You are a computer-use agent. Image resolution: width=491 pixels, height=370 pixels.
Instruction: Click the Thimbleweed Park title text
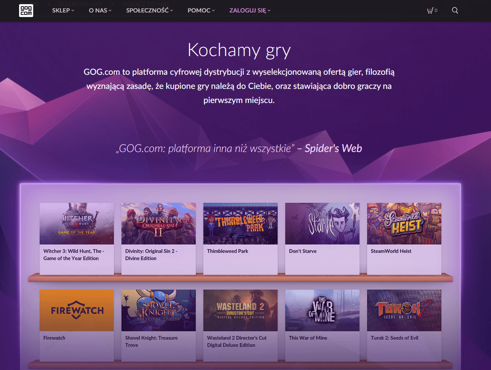227,251
